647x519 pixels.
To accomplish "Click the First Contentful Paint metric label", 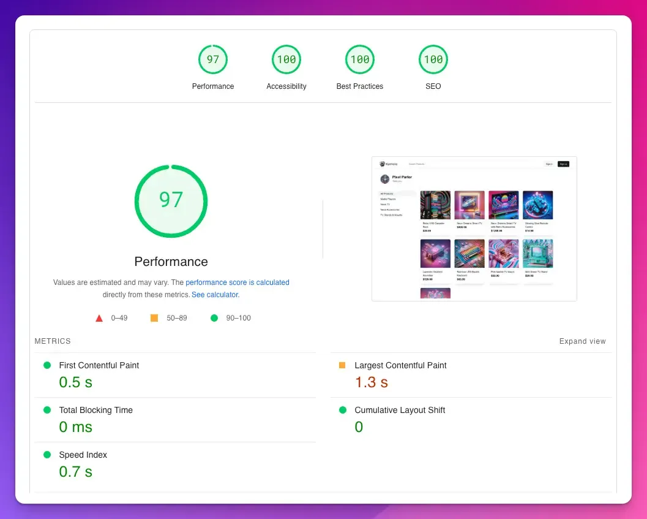I will click(99, 365).
